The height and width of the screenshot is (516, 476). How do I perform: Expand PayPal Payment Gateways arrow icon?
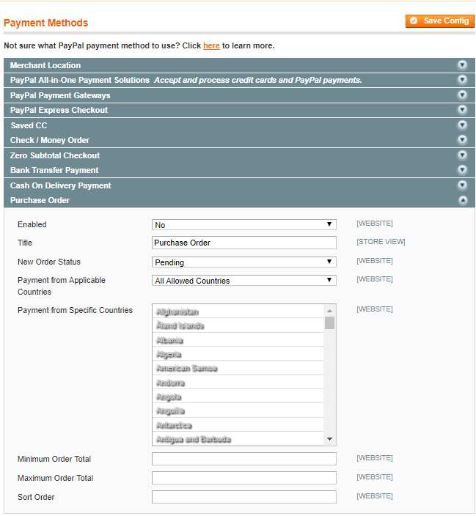point(463,95)
